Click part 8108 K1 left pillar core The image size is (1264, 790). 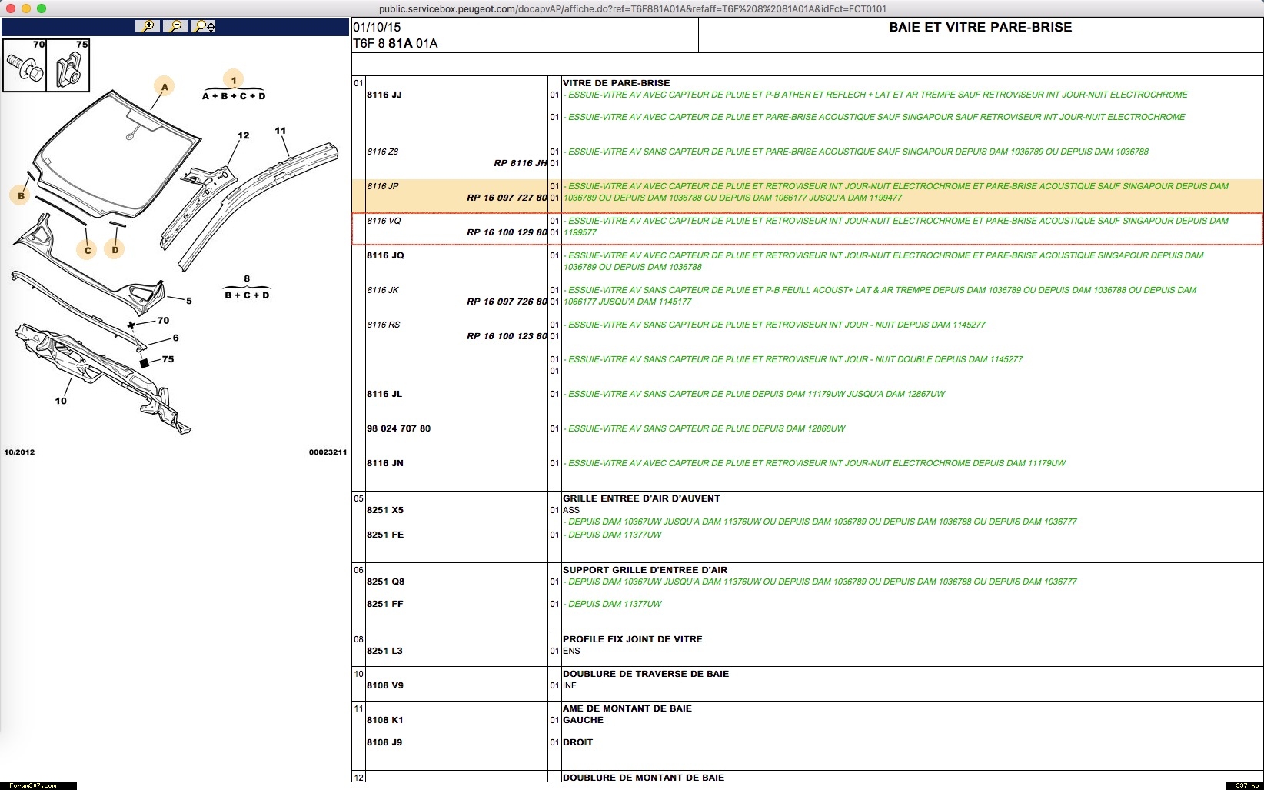coord(385,720)
